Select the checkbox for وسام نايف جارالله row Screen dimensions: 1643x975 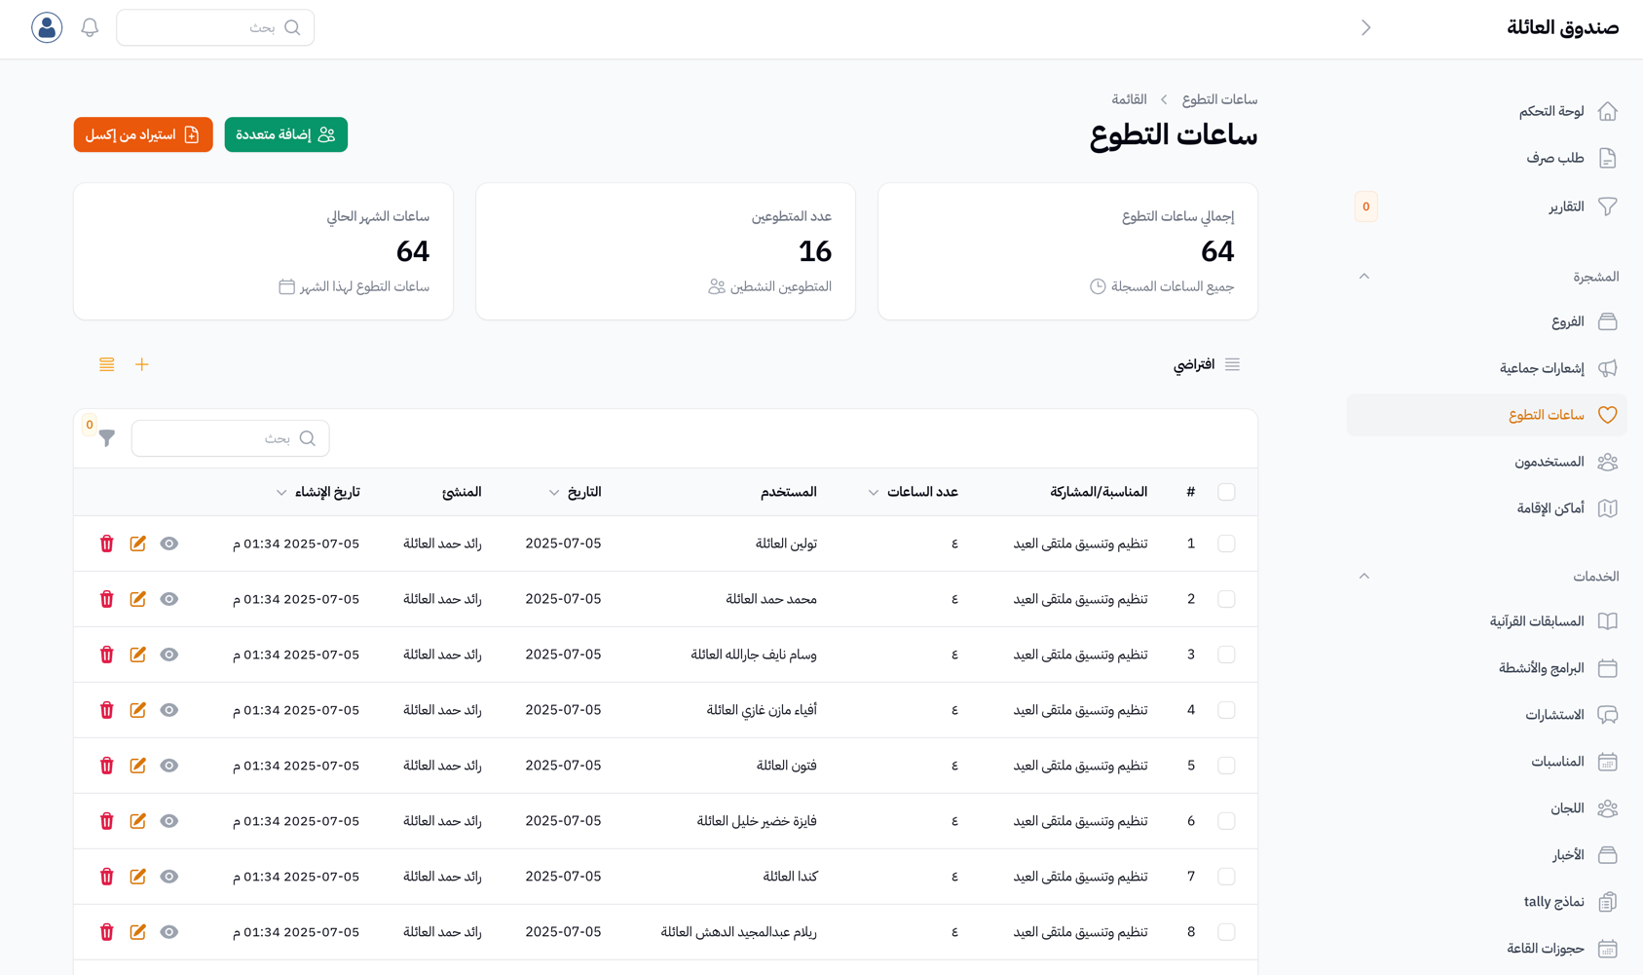point(1226,655)
